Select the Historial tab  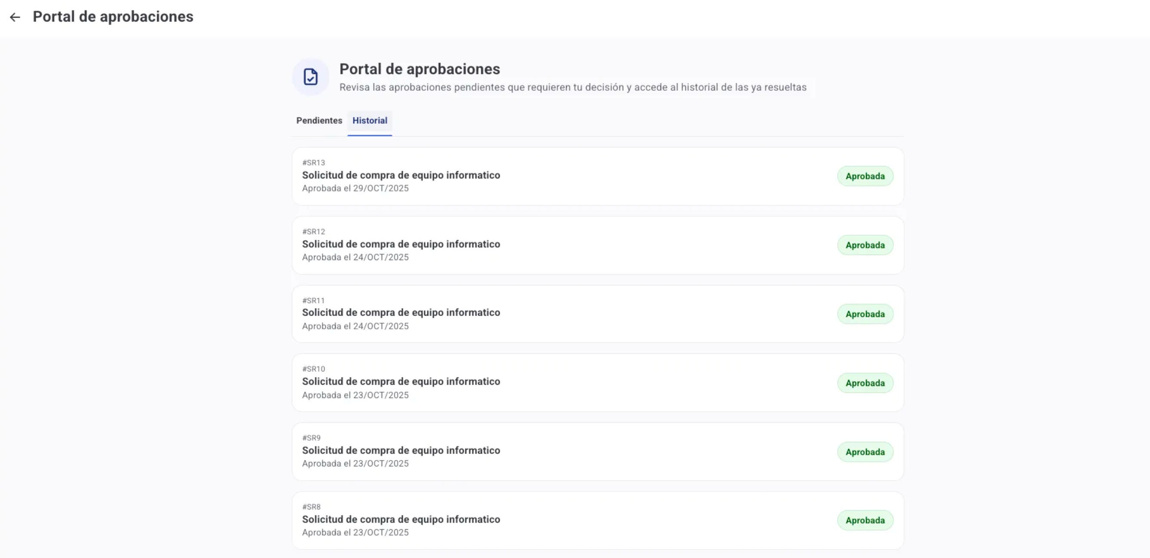coord(369,120)
